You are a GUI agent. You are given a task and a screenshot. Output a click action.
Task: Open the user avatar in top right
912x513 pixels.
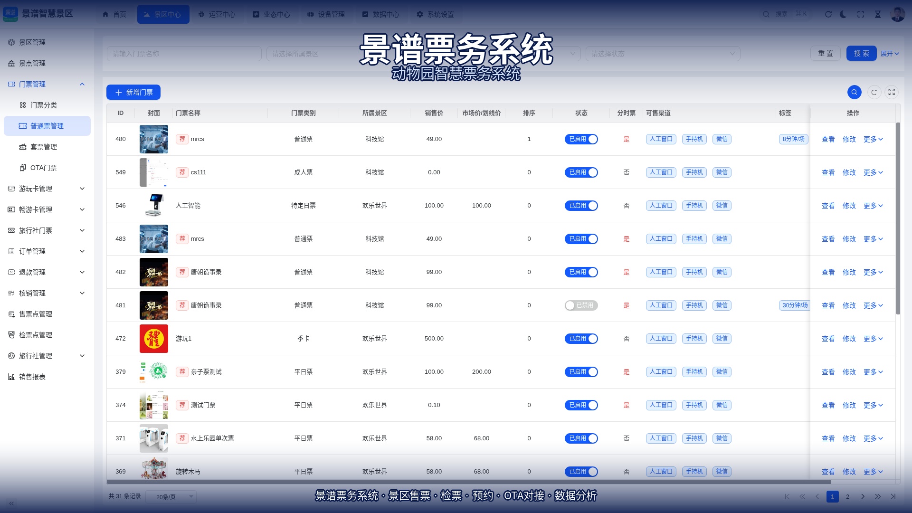(897, 14)
